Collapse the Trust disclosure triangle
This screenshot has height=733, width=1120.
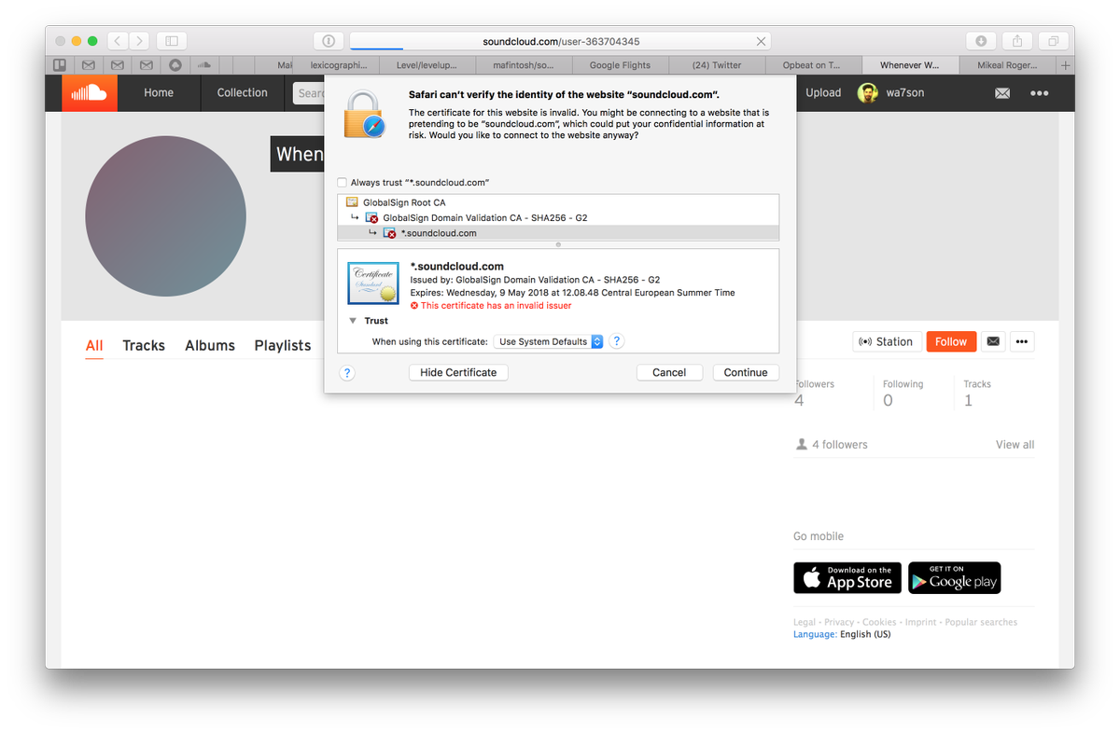coord(353,321)
